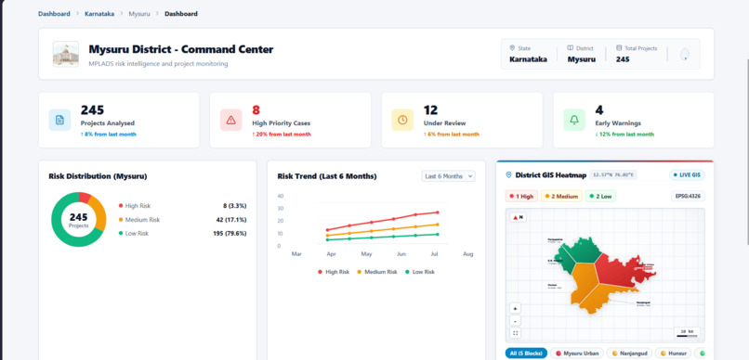
Task: Click the Mysuru district building logo thumbnail
Action: tap(66, 54)
